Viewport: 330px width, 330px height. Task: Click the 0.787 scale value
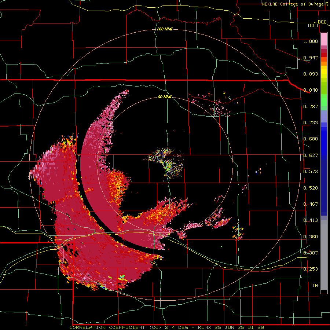point(311,106)
